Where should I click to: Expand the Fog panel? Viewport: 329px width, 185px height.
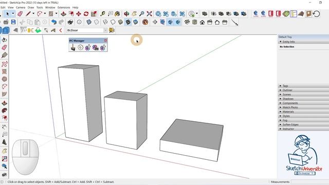(303, 120)
